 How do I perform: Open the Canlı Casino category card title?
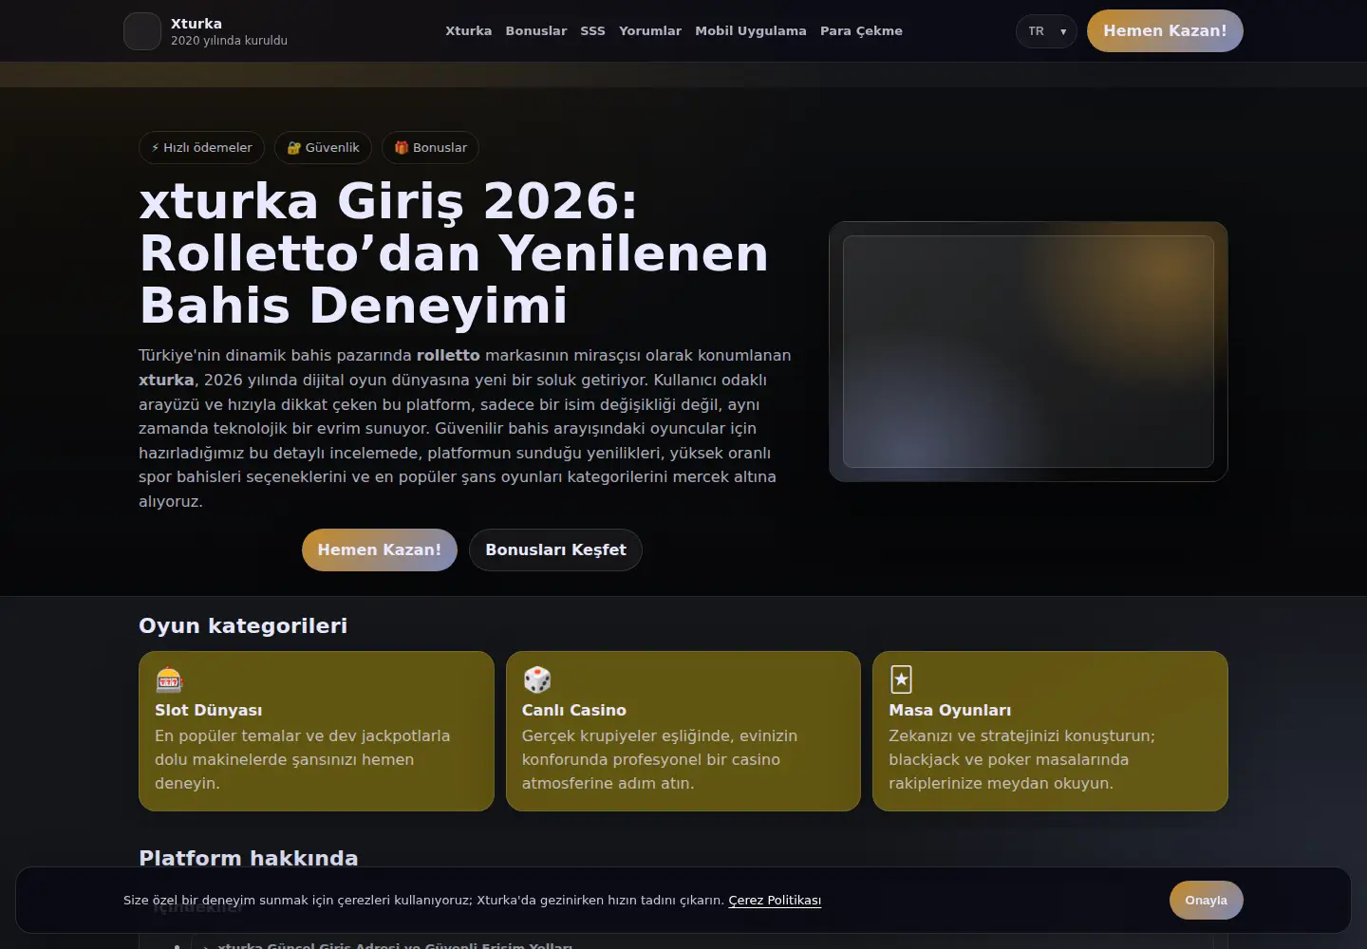point(574,710)
